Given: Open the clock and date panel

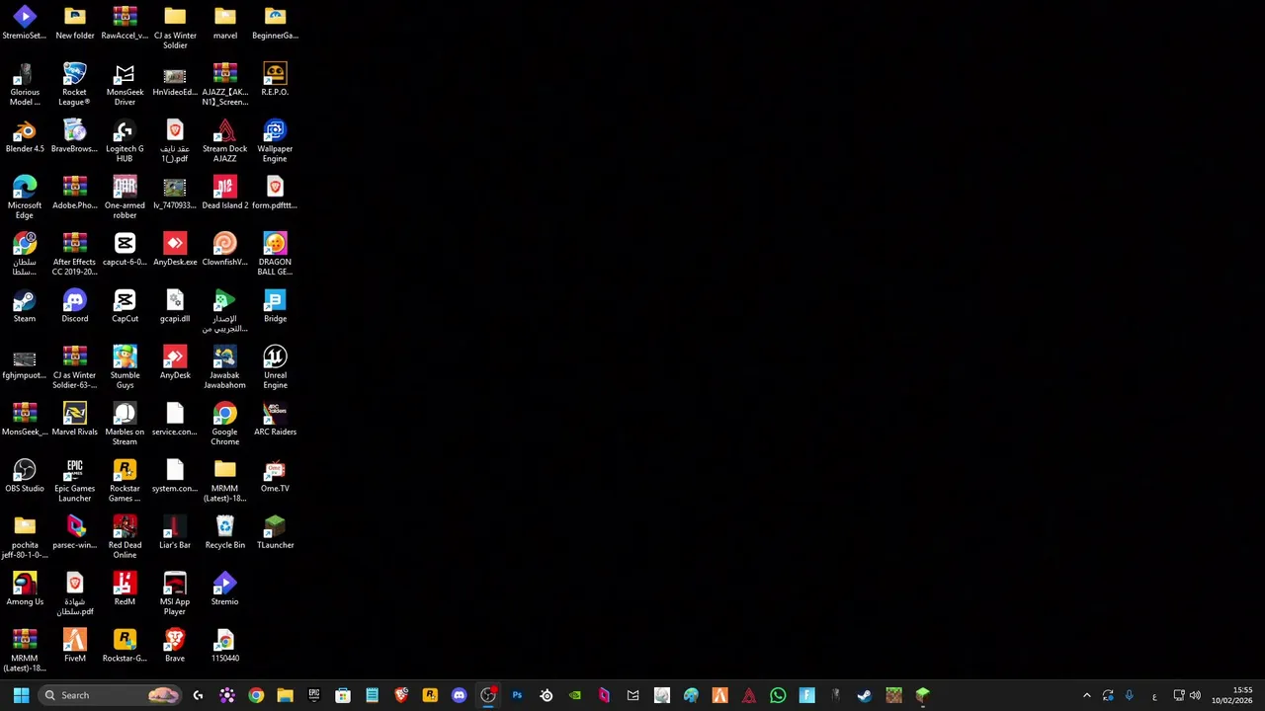Looking at the screenshot, I should click(x=1232, y=695).
